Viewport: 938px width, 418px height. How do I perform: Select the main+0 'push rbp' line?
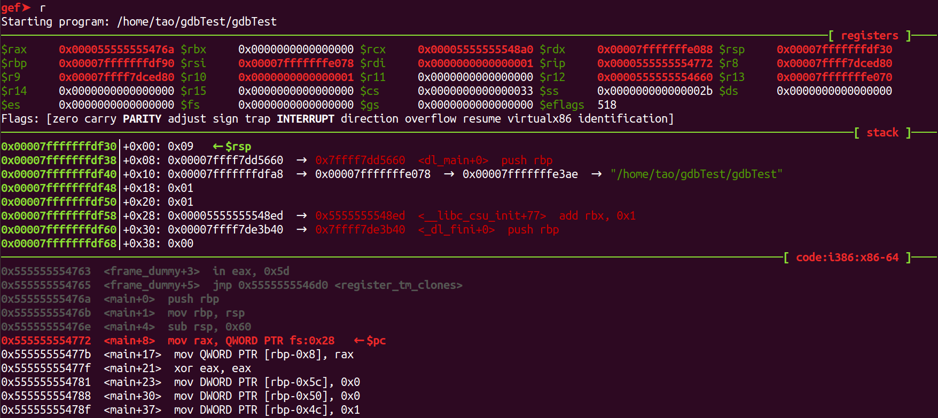point(110,299)
